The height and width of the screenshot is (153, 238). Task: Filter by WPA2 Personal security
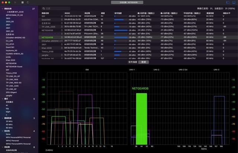(12, 141)
